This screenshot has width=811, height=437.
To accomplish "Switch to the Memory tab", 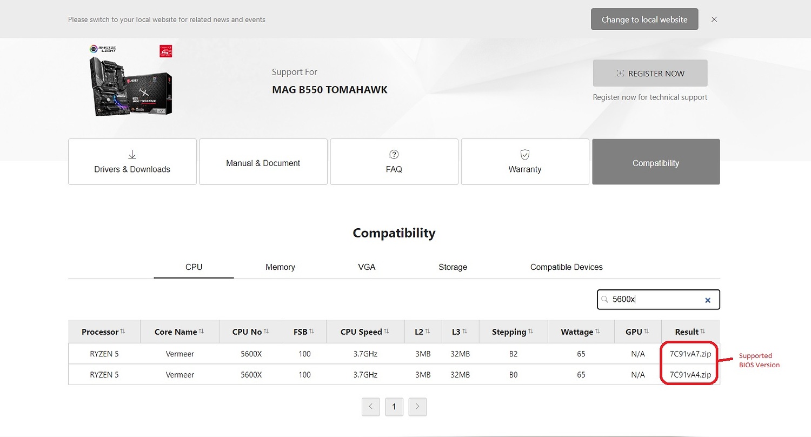I will coord(280,267).
